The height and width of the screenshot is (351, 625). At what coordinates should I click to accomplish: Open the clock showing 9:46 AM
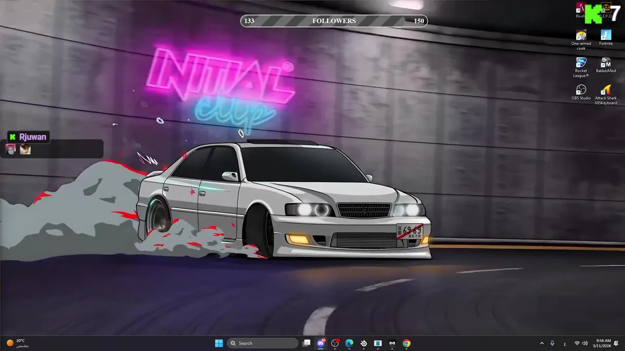pos(602,343)
